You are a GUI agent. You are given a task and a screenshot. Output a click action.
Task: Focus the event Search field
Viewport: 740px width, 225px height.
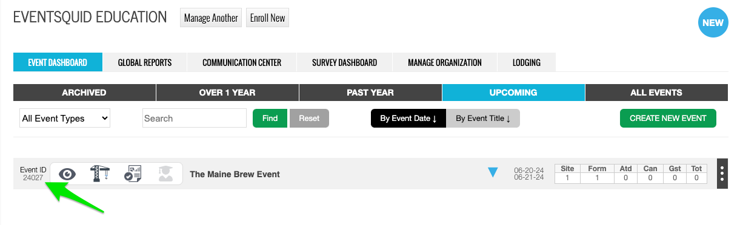click(x=195, y=119)
